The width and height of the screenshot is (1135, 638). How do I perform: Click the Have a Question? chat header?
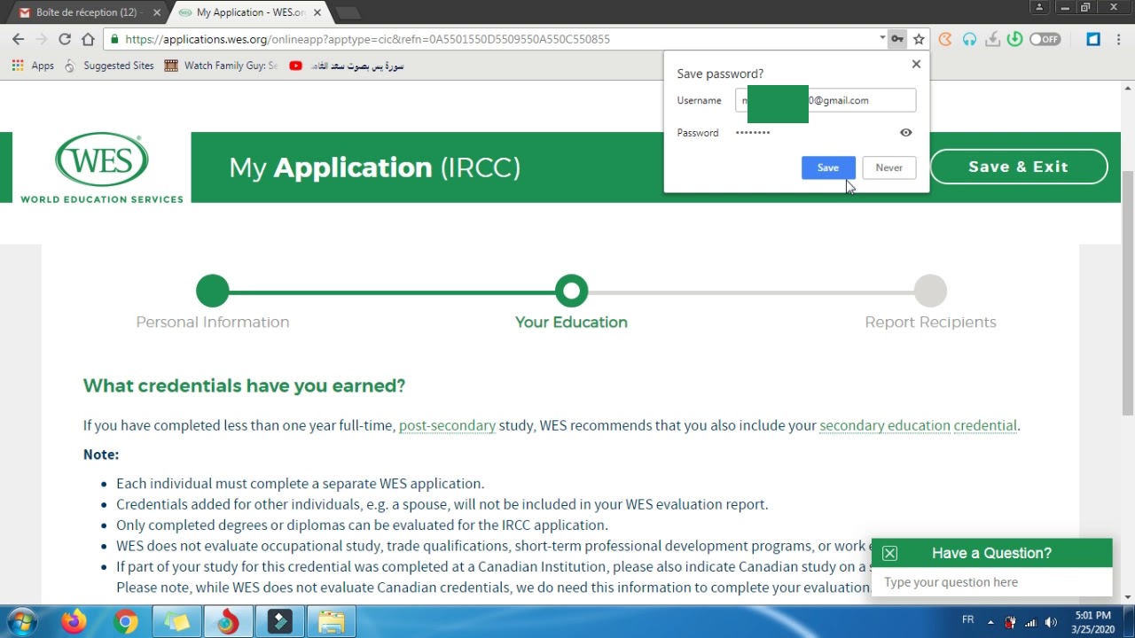[991, 553]
